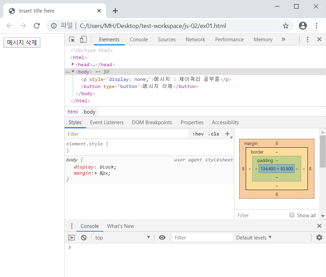View site information icon in address bar
The image size is (326, 277).
[x=54, y=26]
